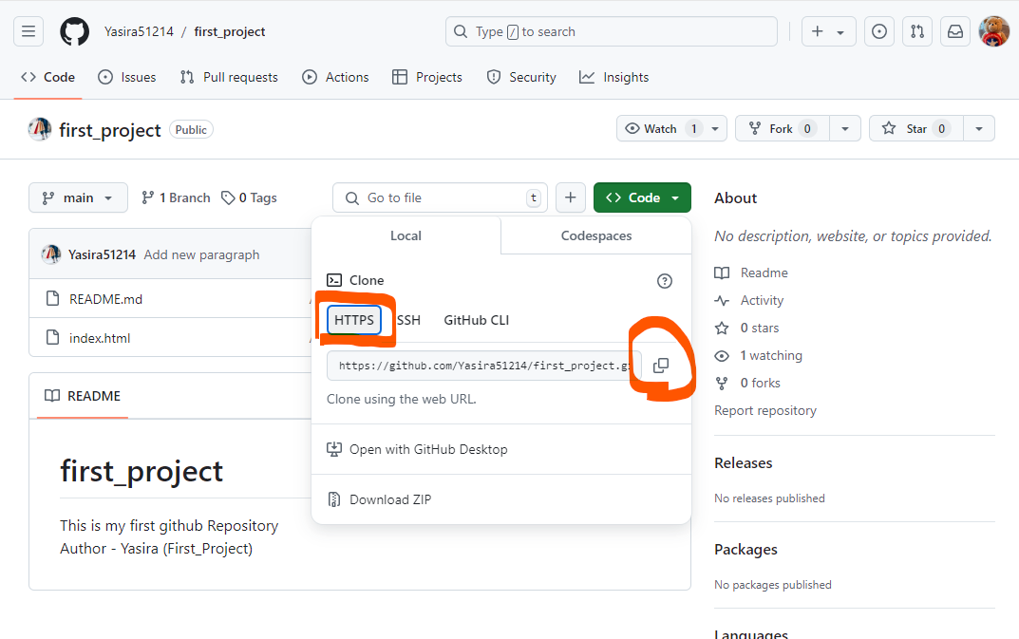1019x639 pixels.
Task: Expand the Watch options dropdown arrow
Action: (715, 129)
